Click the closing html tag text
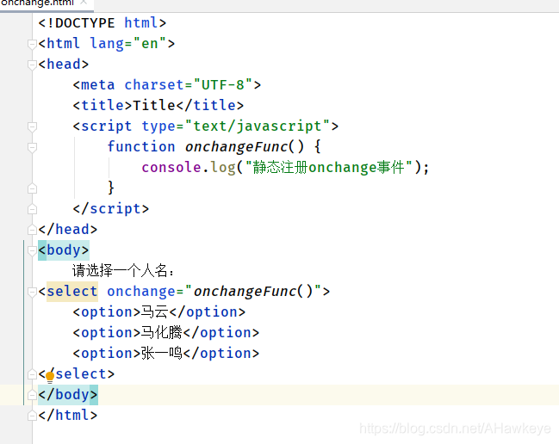559x444 pixels. click(68, 416)
